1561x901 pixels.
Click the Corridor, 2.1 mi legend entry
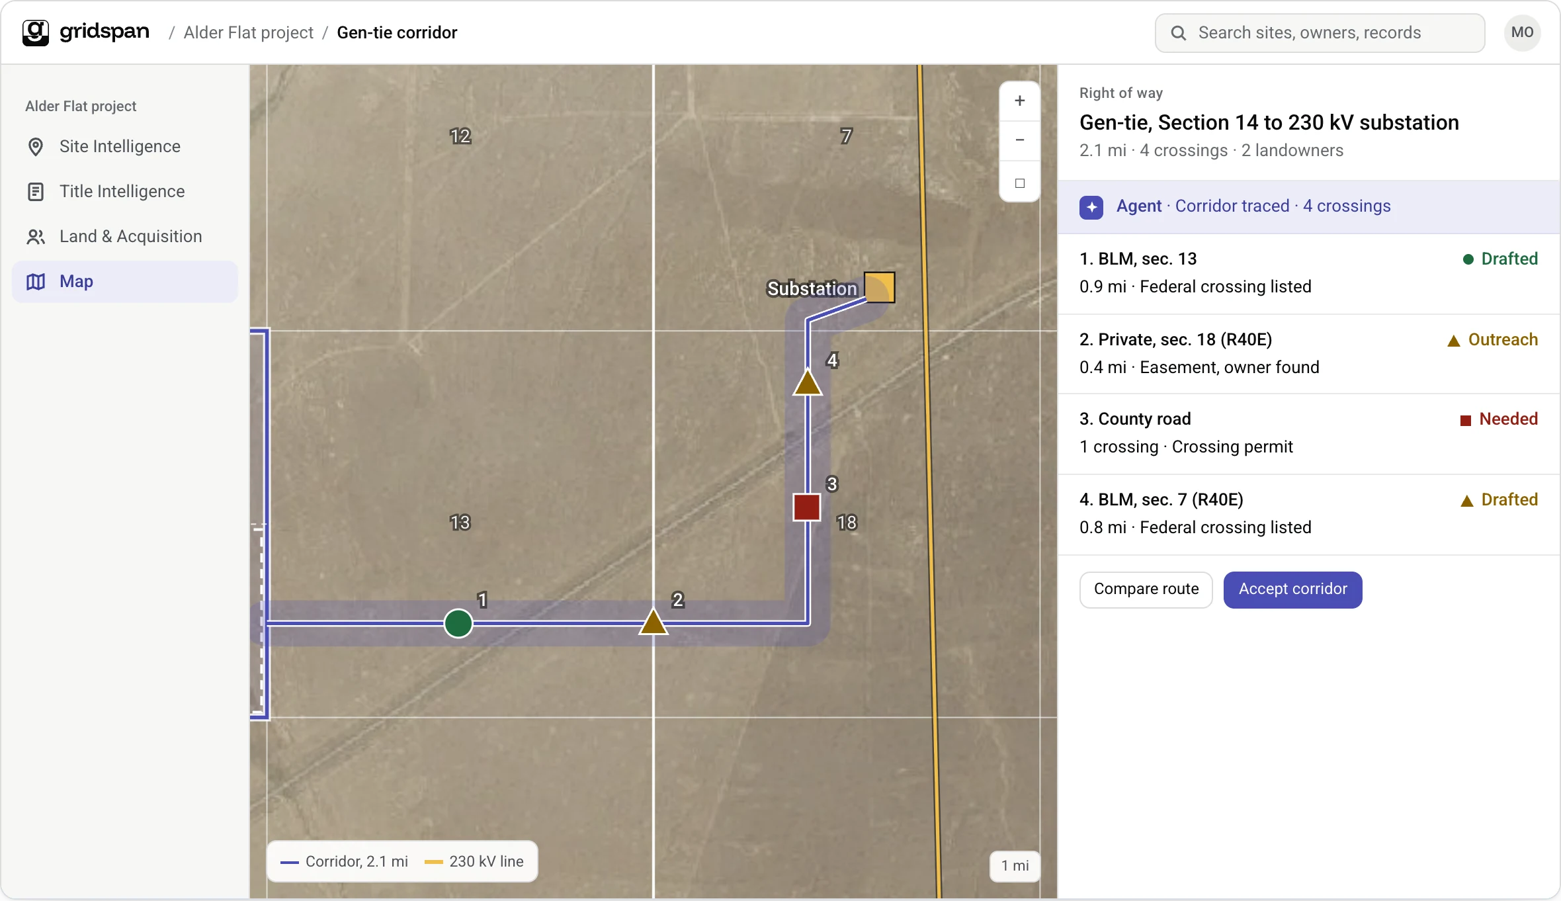pyautogui.click(x=344, y=861)
